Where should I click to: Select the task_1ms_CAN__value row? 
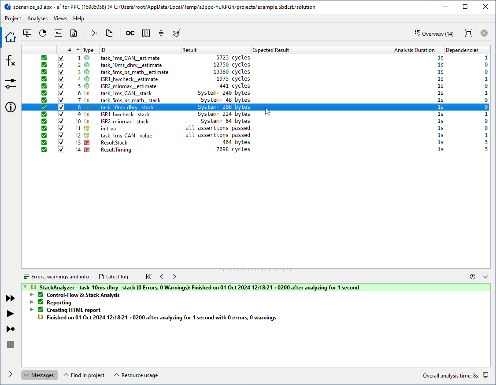(x=255, y=135)
